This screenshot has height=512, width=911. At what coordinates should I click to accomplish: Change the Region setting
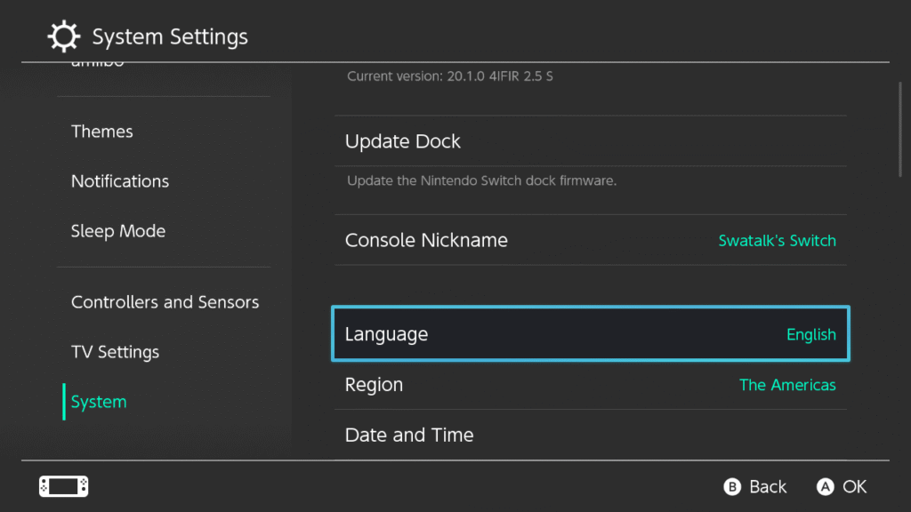click(x=590, y=385)
